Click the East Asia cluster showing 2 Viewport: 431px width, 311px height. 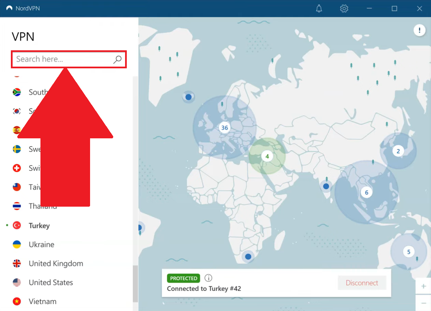click(398, 151)
